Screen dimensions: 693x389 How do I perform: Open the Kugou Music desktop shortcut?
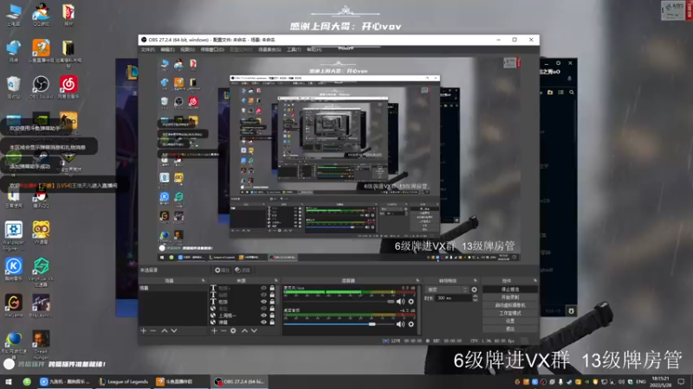pos(13,270)
